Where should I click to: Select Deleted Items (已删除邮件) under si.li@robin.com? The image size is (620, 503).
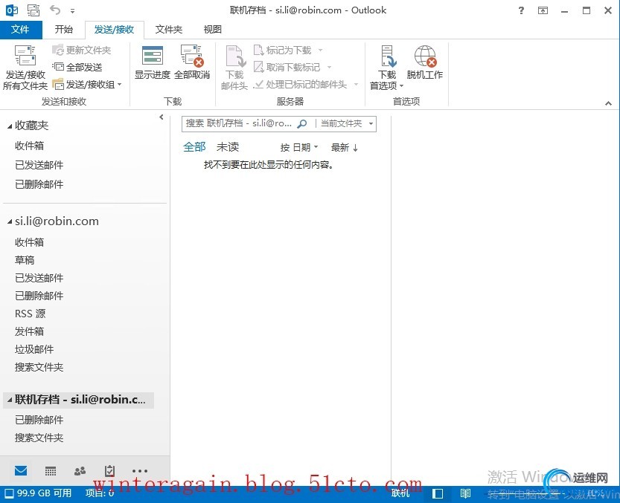click(x=39, y=296)
